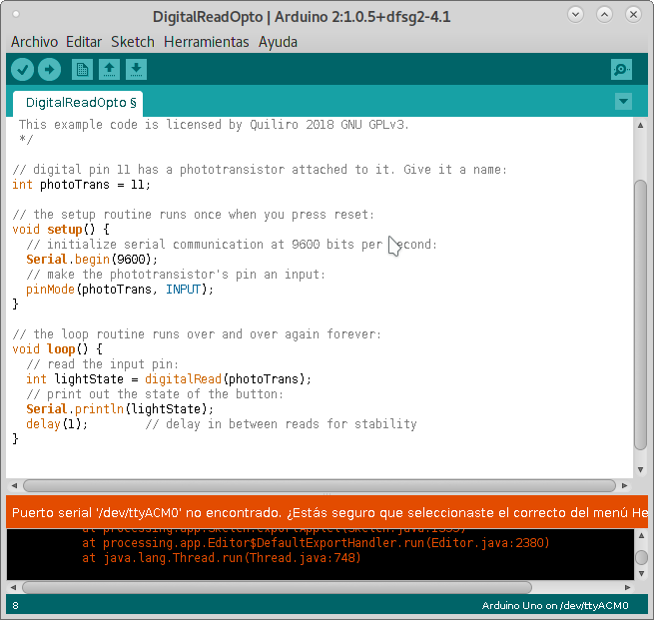Image resolution: width=654 pixels, height=620 pixels.
Task: Click the Verify sketch checkmark icon
Action: click(x=22, y=69)
